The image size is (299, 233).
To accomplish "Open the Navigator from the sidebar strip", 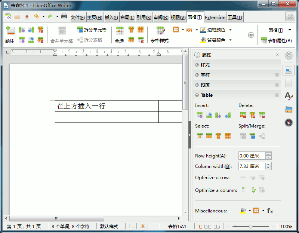I will (289, 122).
